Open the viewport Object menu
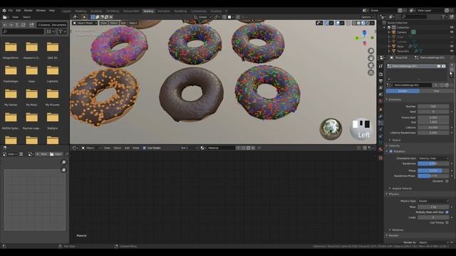 coord(133,23)
